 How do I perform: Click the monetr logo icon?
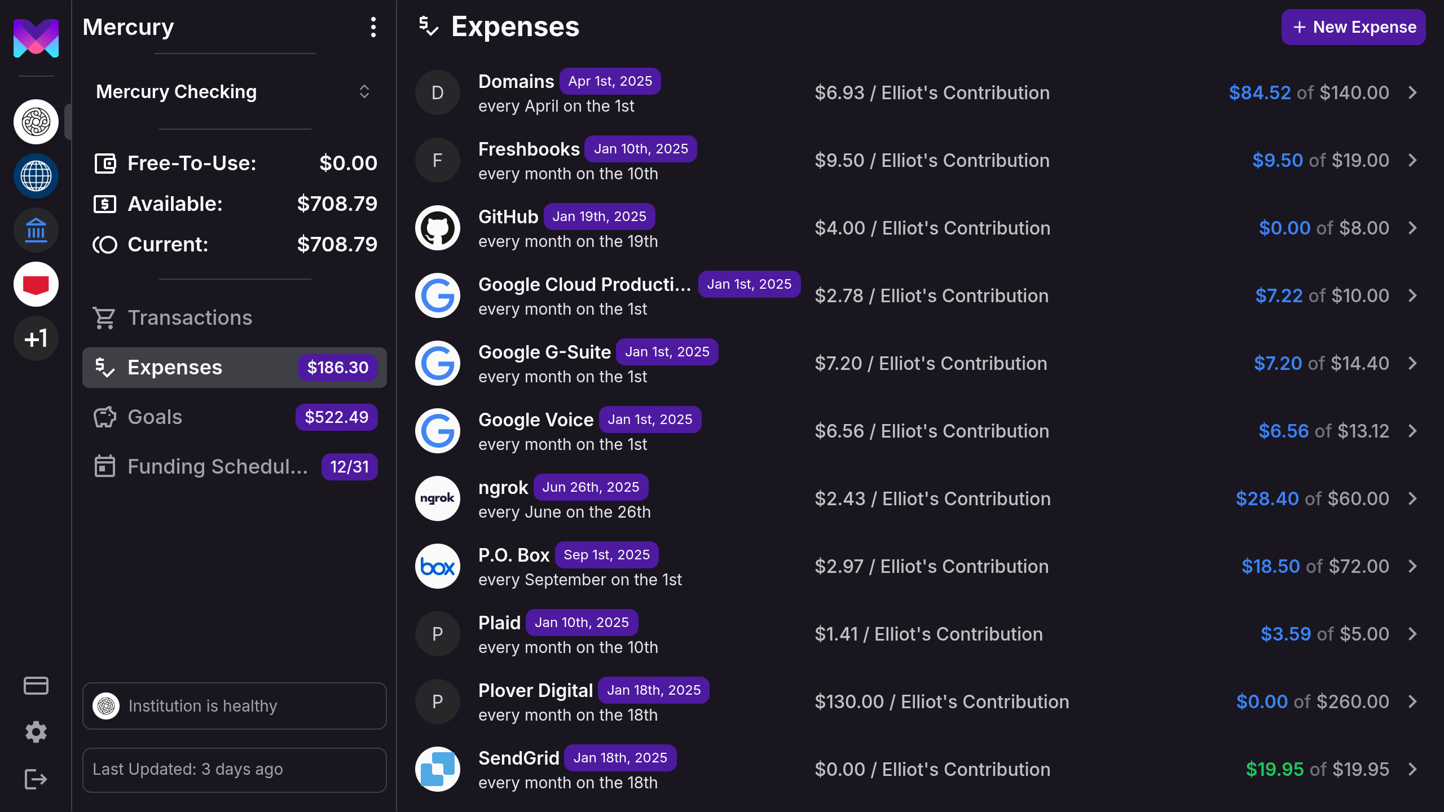(x=36, y=38)
